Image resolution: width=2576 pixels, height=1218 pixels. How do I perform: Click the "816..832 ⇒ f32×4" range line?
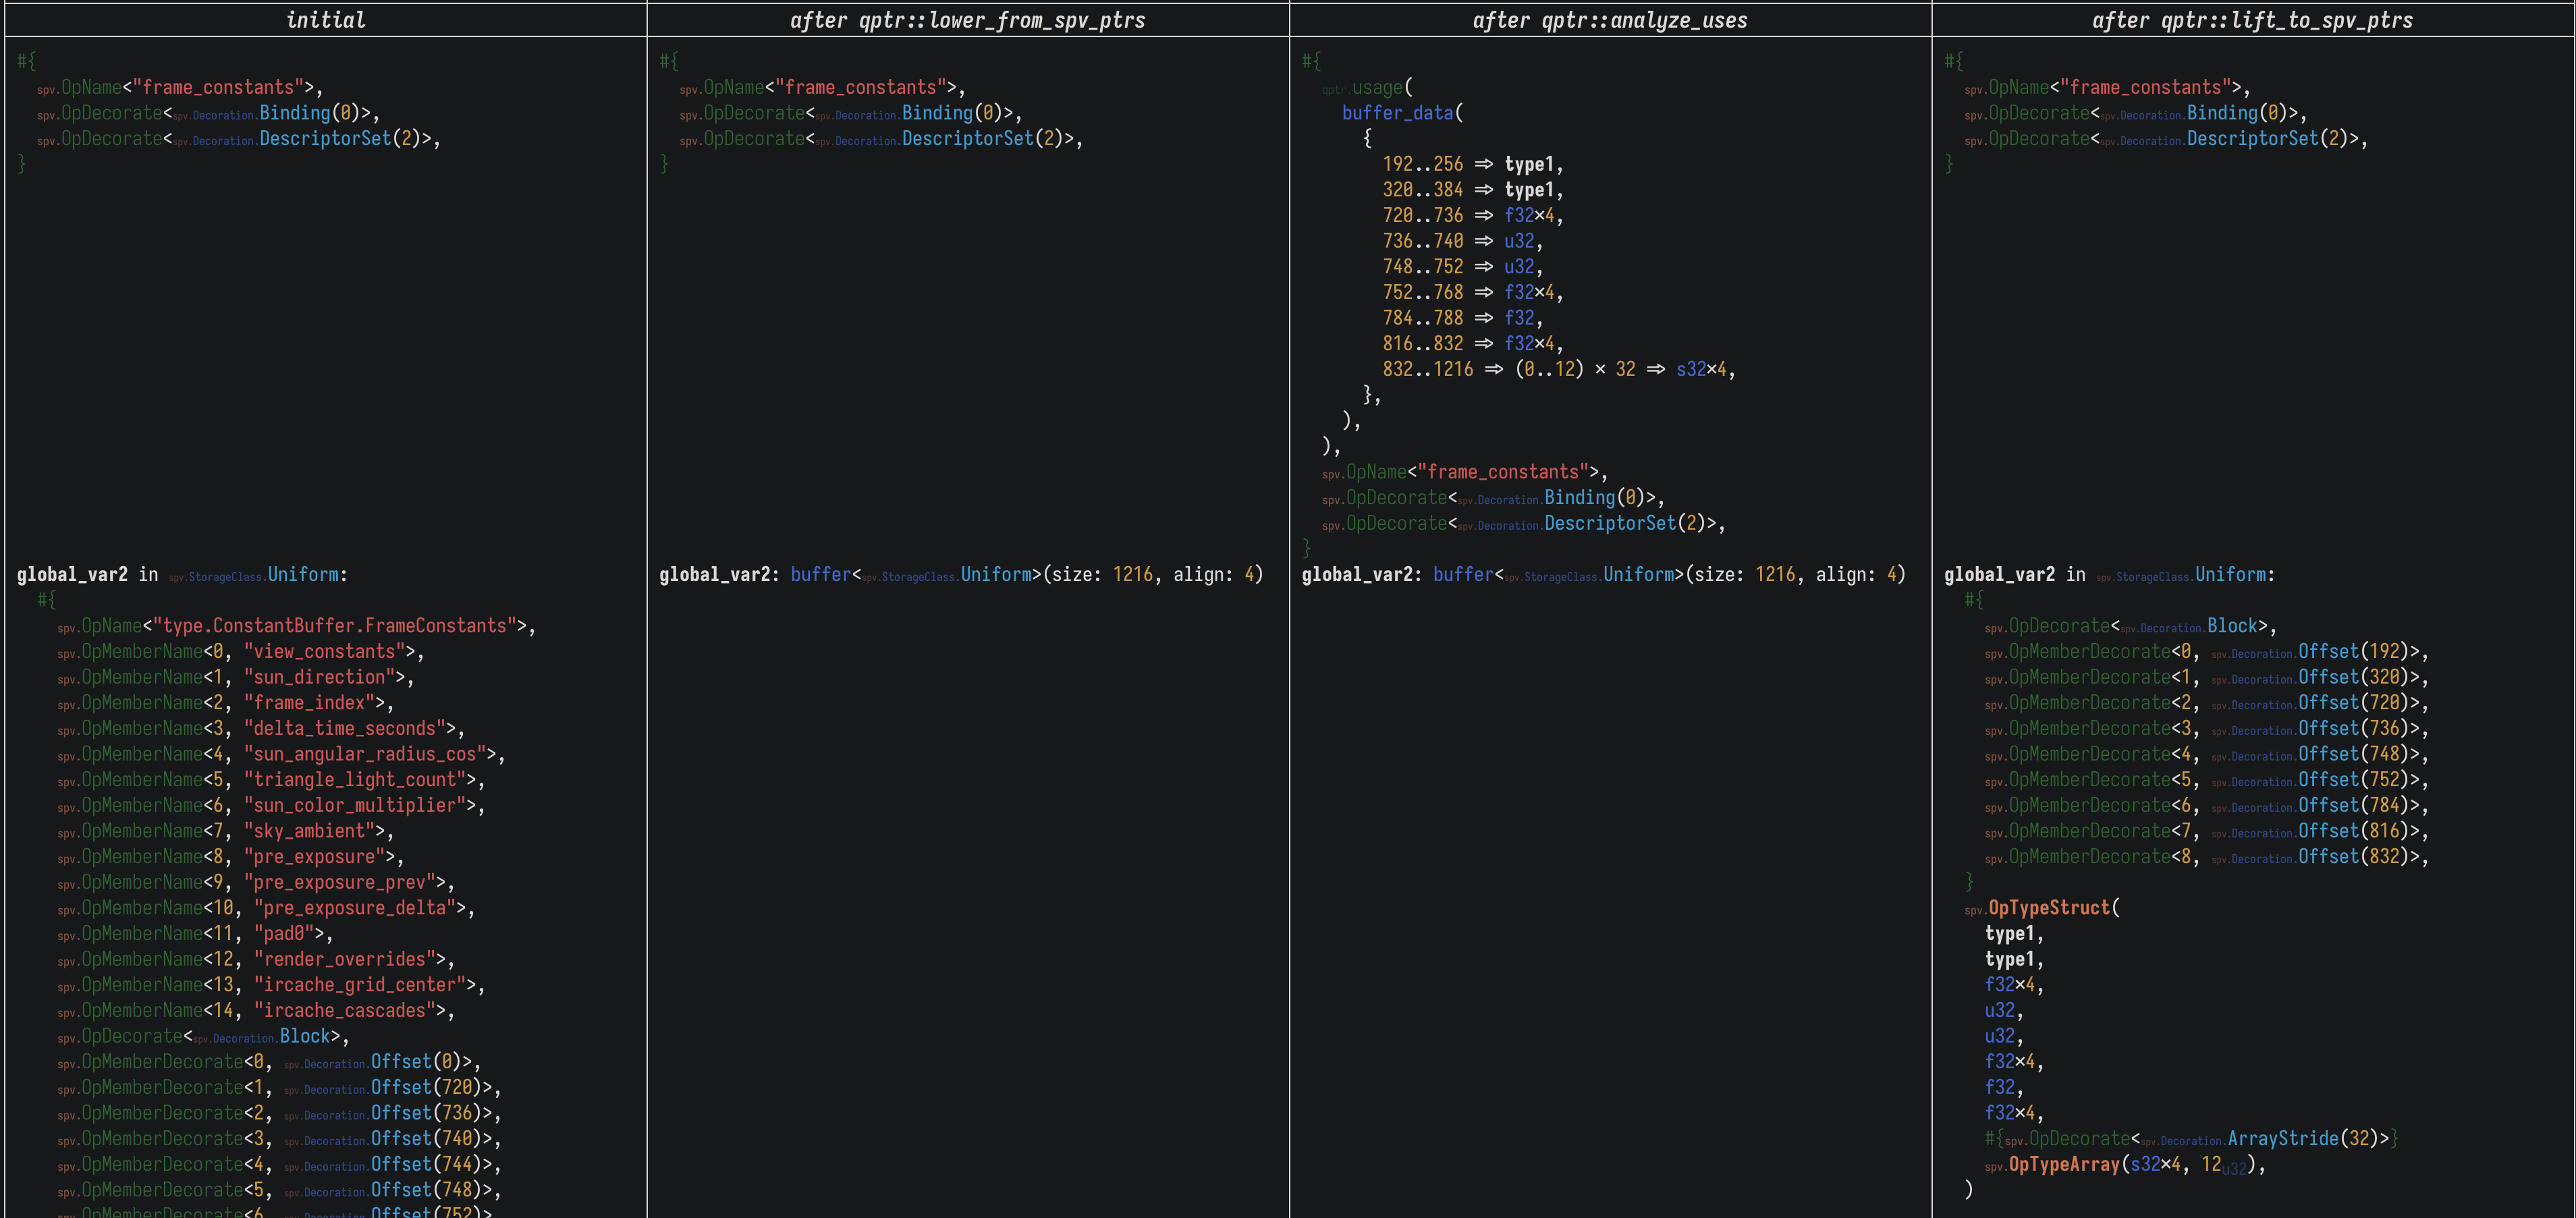[x=1473, y=344]
